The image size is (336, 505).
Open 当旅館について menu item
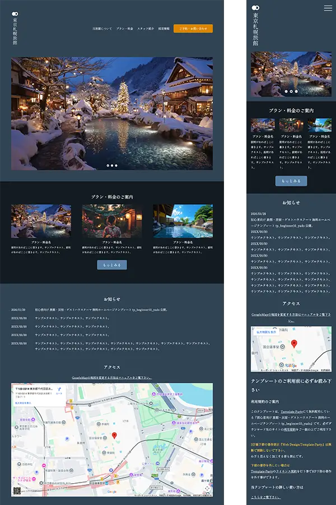pos(102,29)
